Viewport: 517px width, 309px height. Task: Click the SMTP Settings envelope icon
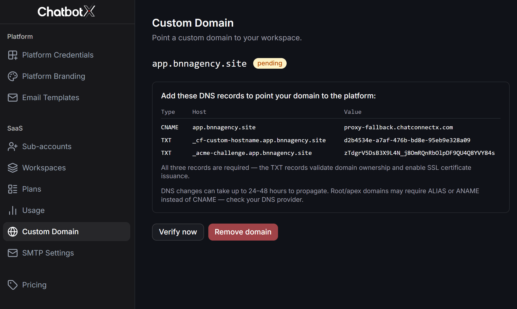(x=13, y=253)
